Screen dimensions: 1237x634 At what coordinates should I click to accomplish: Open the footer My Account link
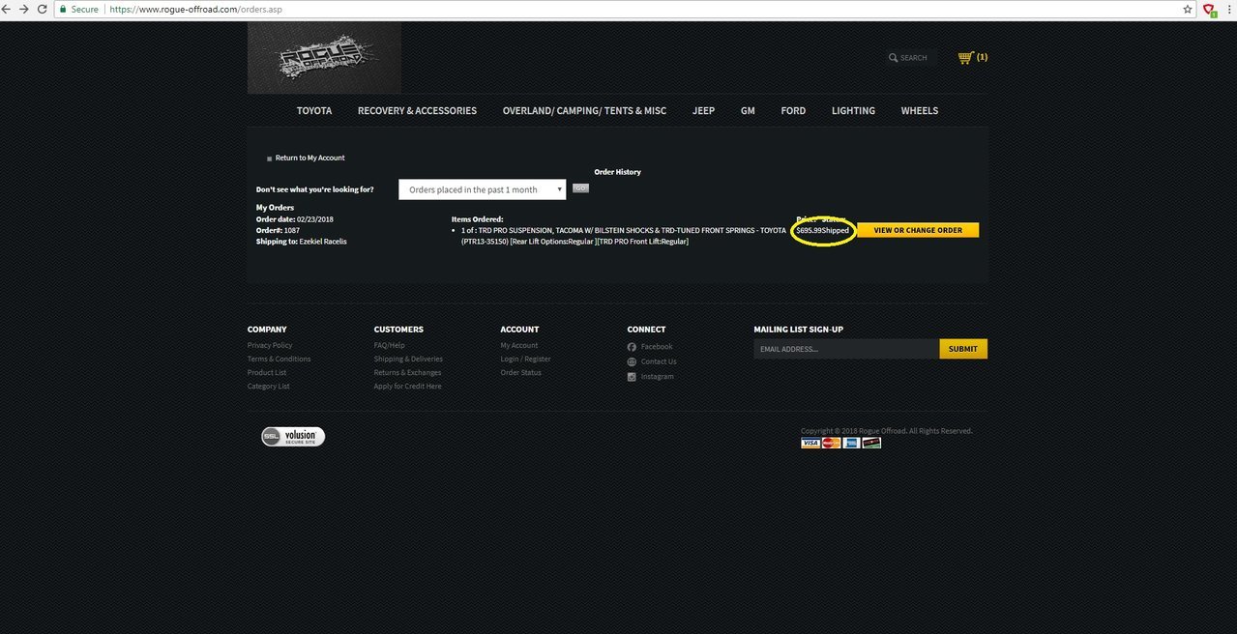click(x=519, y=345)
